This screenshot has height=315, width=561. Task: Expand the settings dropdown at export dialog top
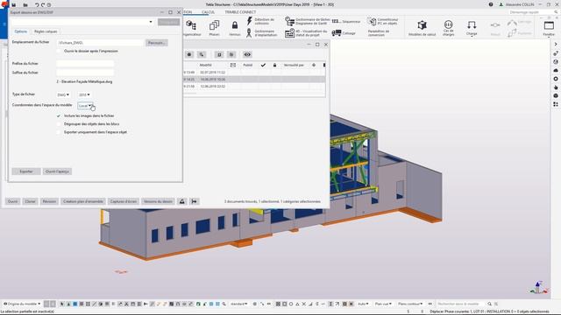(x=151, y=22)
